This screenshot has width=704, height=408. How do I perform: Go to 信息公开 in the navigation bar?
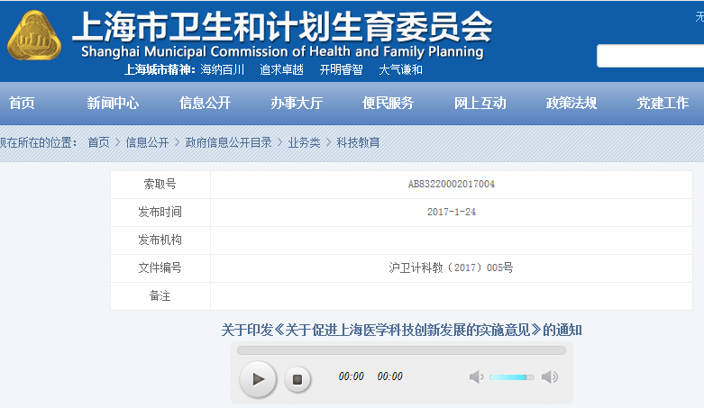[x=205, y=104]
